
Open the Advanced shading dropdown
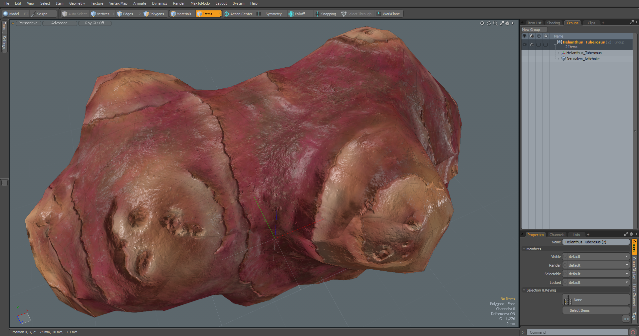coord(59,23)
